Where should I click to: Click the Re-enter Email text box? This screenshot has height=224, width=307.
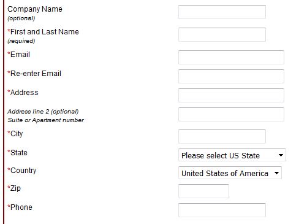tap(231, 76)
